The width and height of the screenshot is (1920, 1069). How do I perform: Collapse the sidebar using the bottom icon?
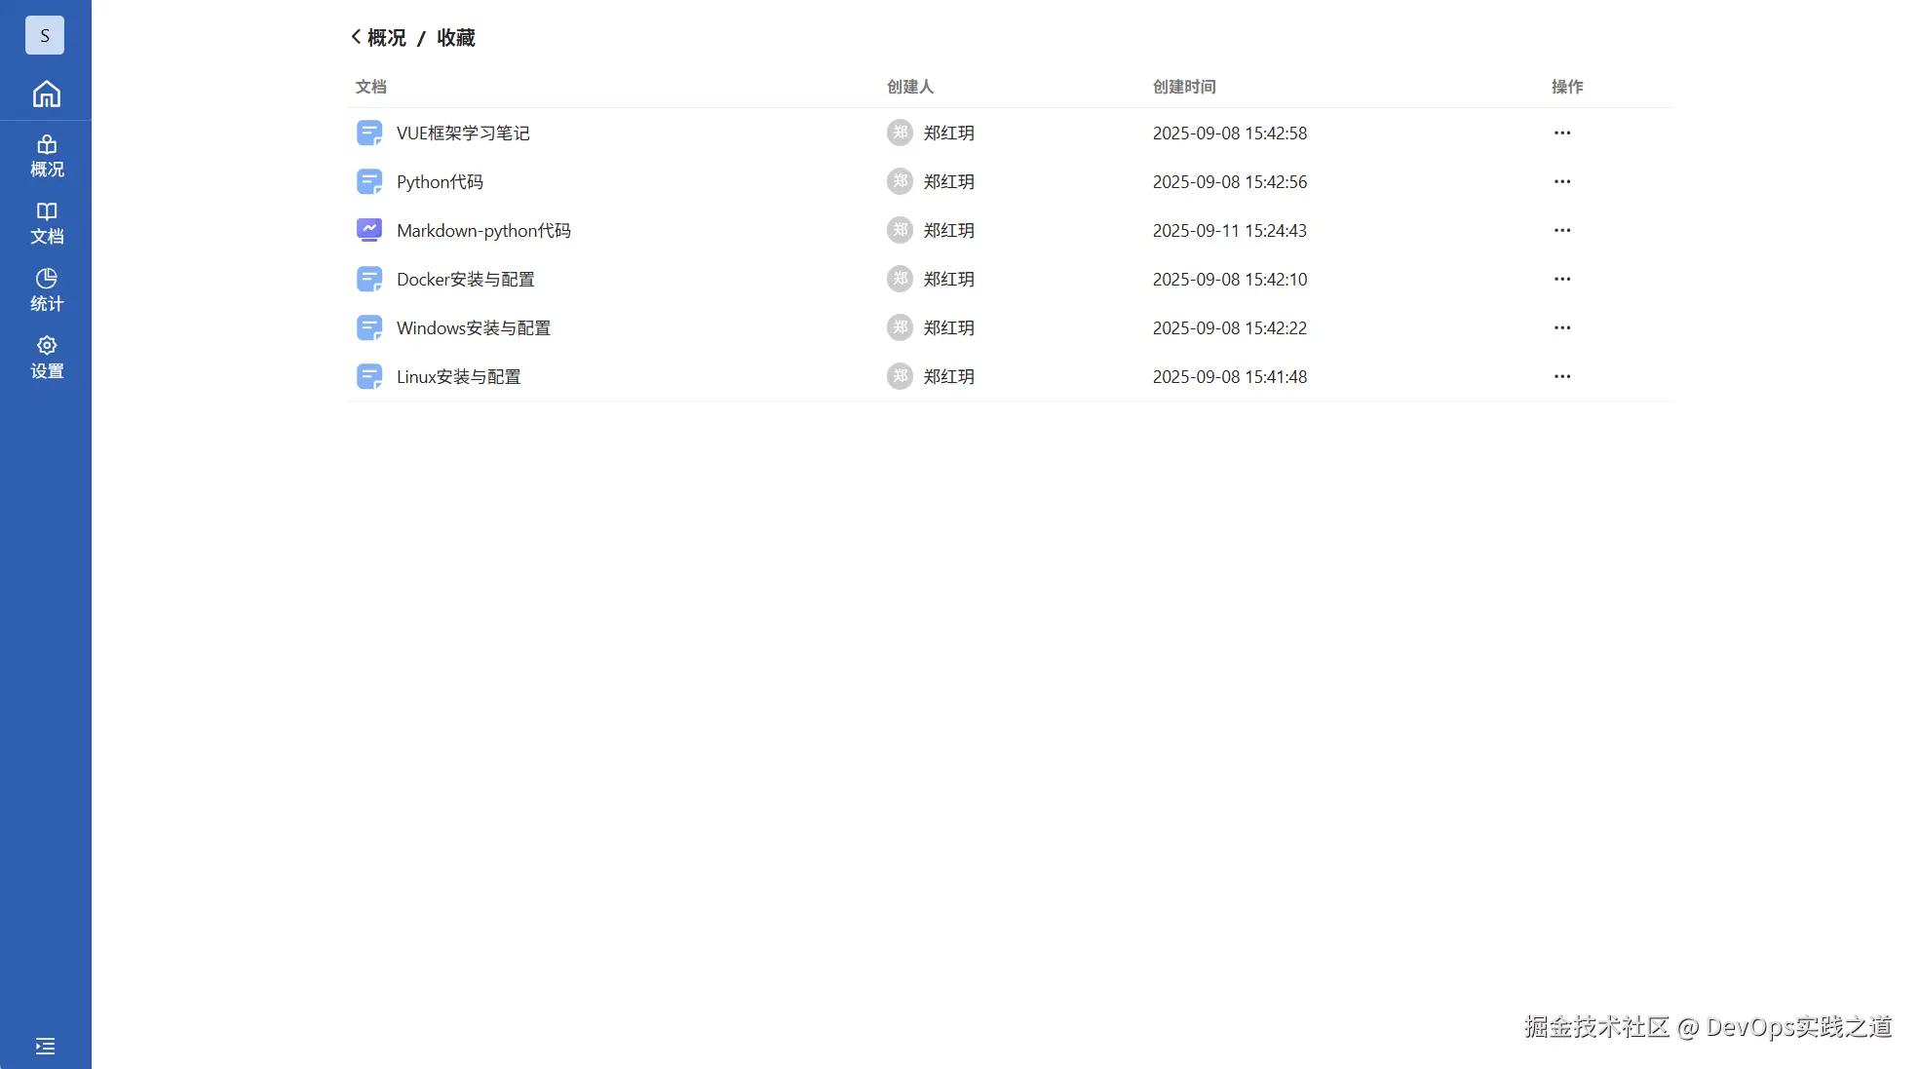coord(45,1046)
